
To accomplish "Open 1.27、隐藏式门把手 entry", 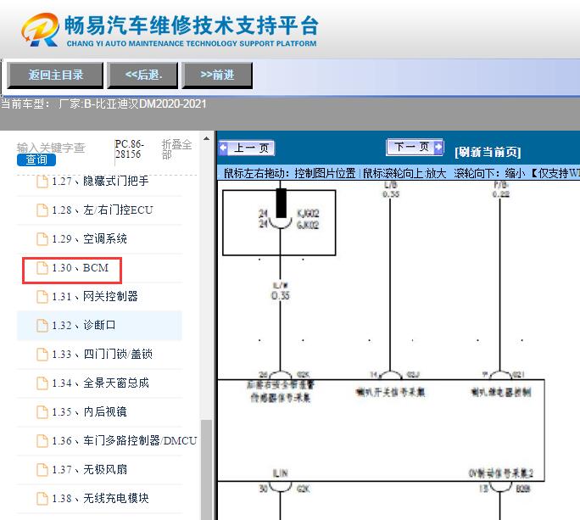I will (100, 181).
